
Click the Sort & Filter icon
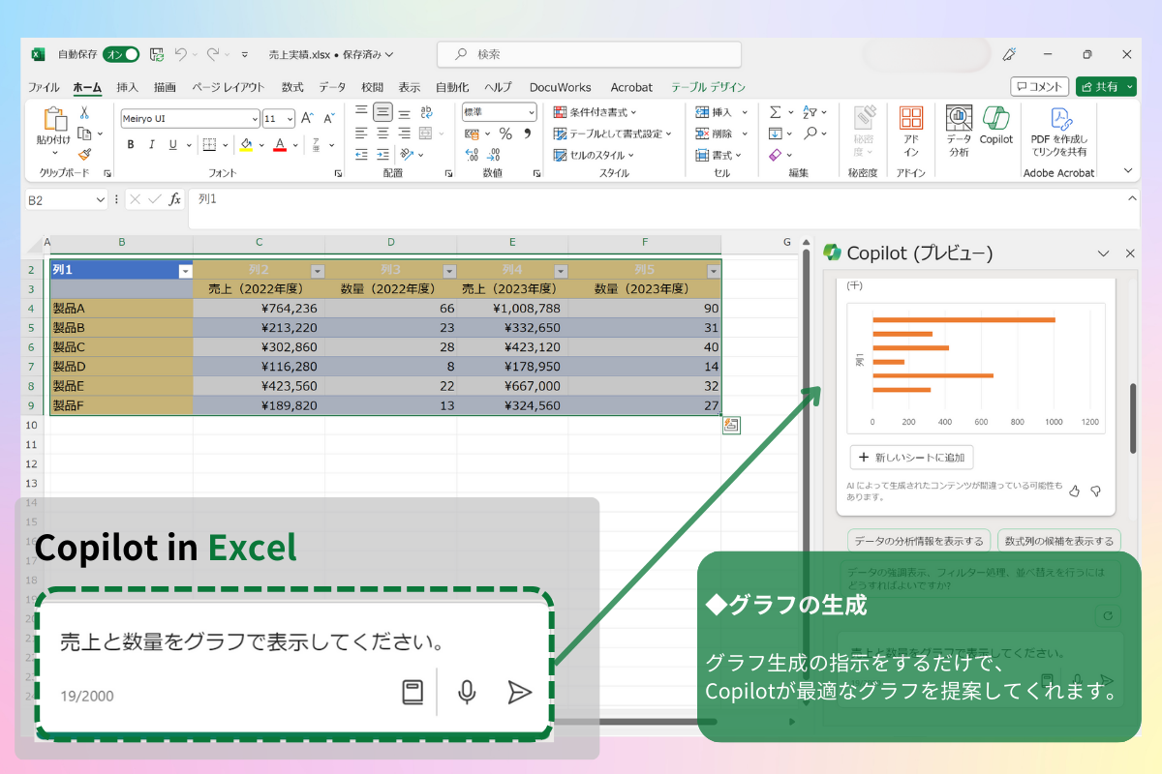click(810, 112)
